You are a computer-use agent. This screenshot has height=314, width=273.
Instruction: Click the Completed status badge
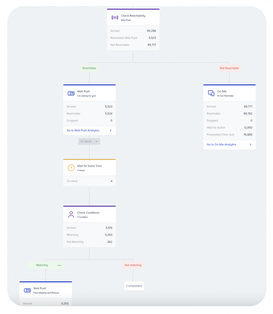[134, 285]
